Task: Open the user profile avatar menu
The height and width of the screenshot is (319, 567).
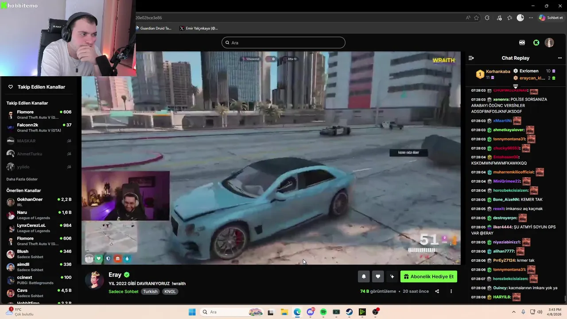Action: [x=549, y=43]
